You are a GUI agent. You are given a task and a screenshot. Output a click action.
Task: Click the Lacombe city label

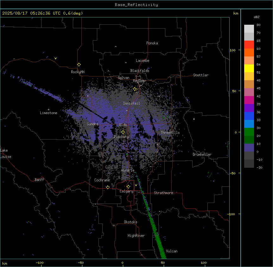click(x=143, y=61)
